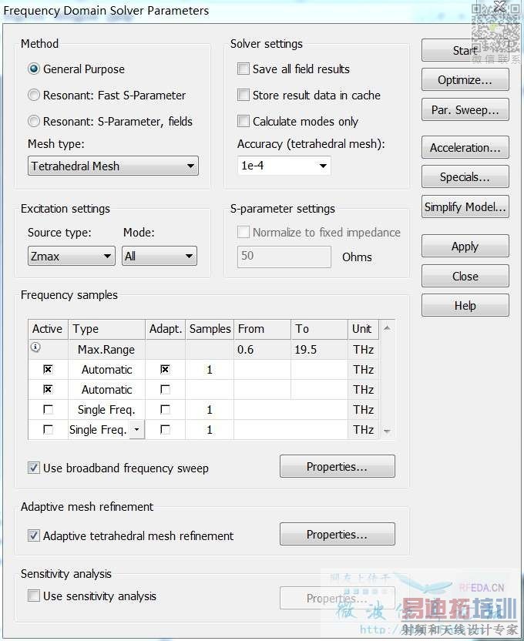Image resolution: width=524 pixels, height=641 pixels.
Task: Open Properties for adaptive mesh refinement
Action: [337, 535]
